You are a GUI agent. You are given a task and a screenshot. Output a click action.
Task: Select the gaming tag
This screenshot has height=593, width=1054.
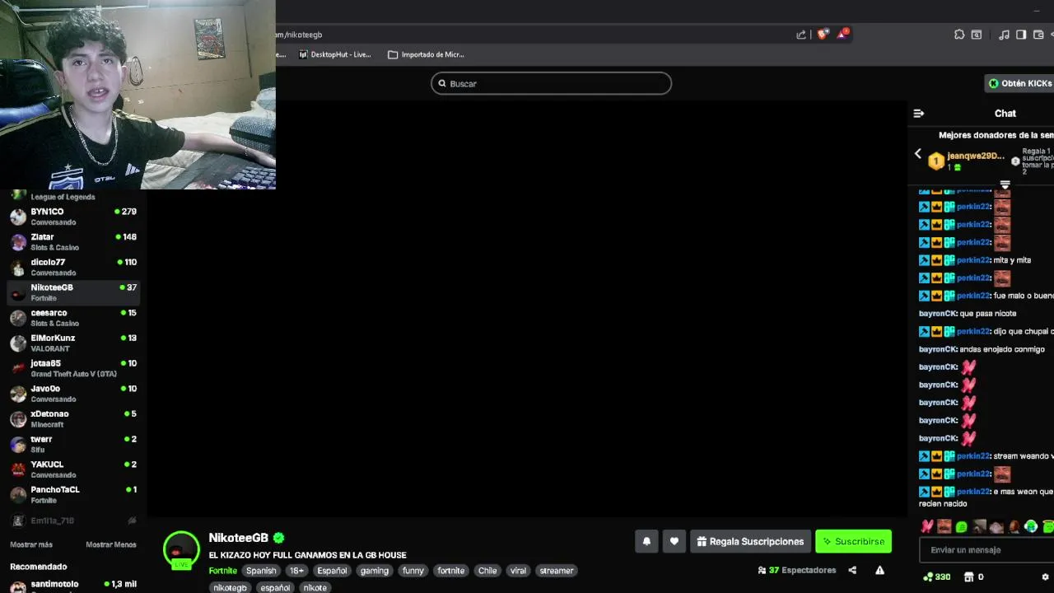point(374,571)
